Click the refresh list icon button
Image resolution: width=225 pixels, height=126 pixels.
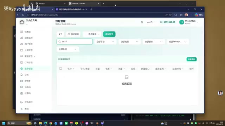[60, 34]
